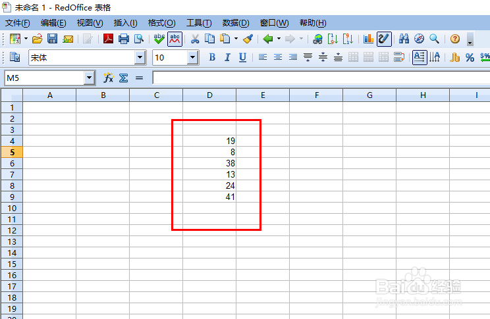Run the spellcheck icon

[x=159, y=39]
